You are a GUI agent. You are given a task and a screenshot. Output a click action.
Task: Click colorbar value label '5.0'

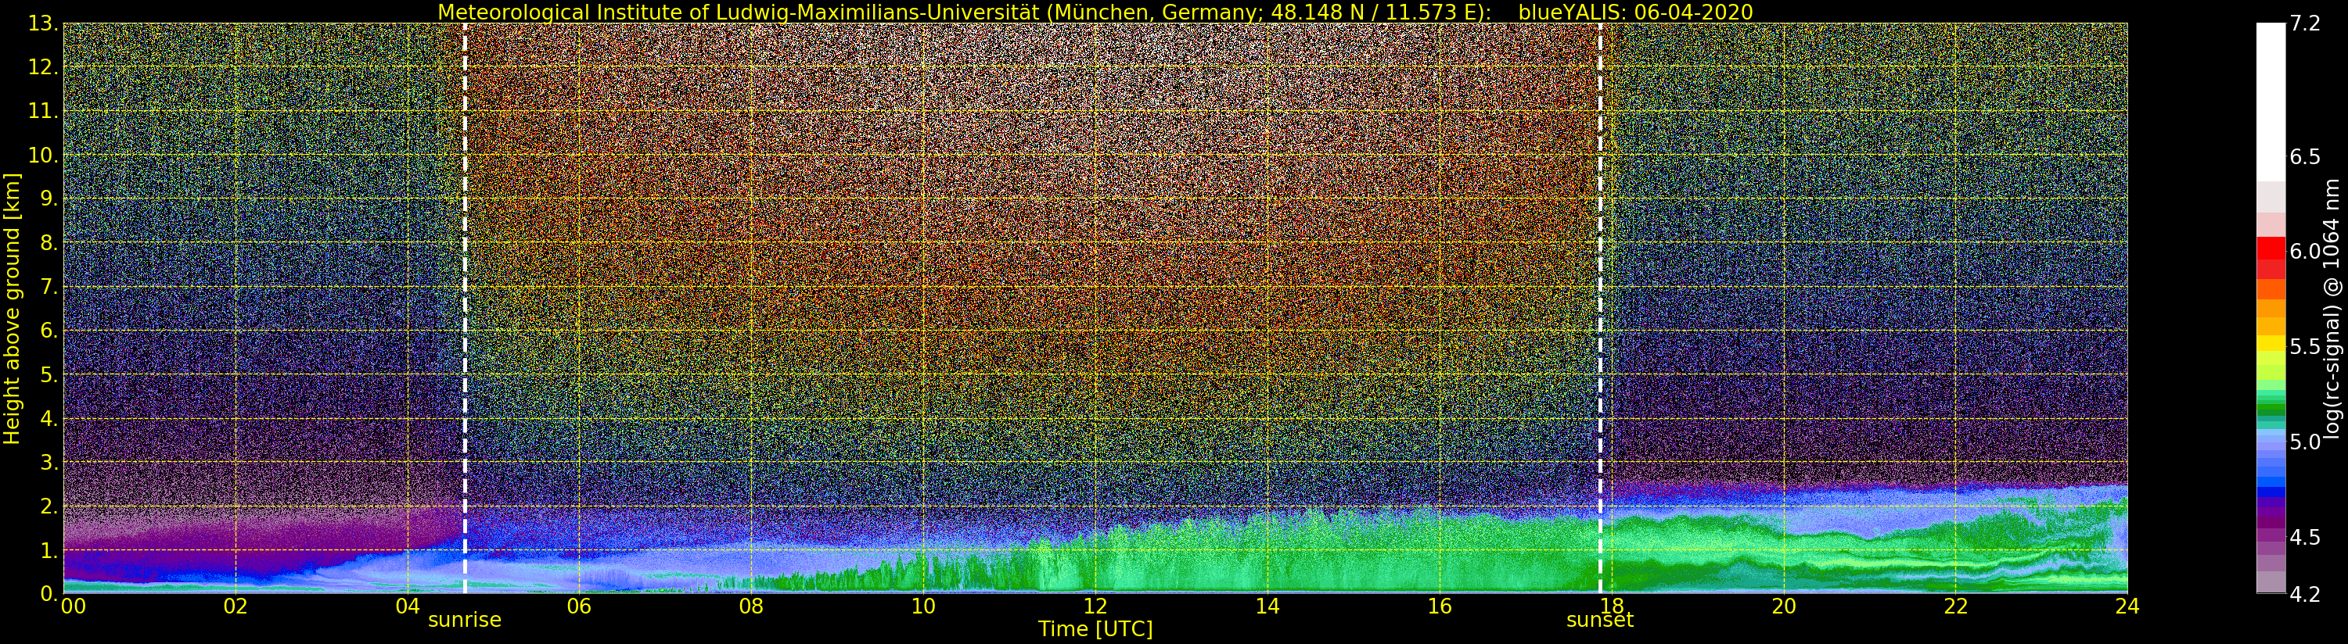coord(2305,442)
